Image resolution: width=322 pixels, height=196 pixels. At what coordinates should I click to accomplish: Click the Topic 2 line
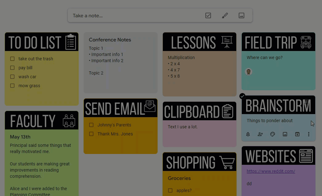point(96,73)
